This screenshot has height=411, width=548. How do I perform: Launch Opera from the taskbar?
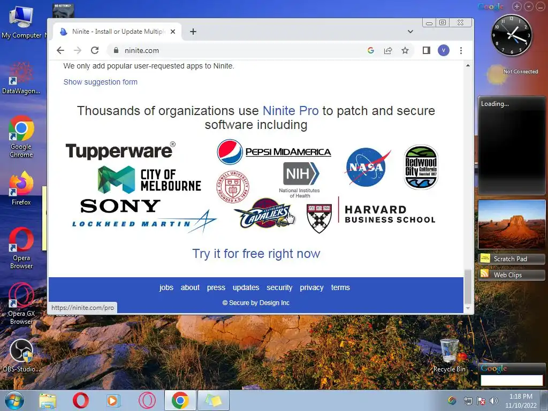(x=81, y=400)
